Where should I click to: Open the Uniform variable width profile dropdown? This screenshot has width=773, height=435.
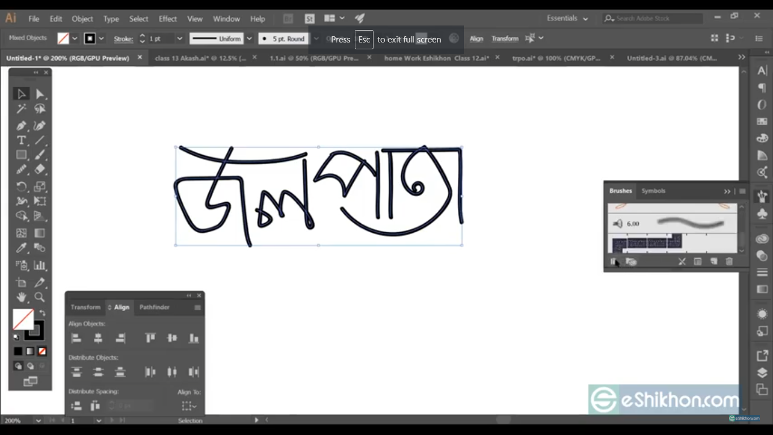tap(247, 39)
